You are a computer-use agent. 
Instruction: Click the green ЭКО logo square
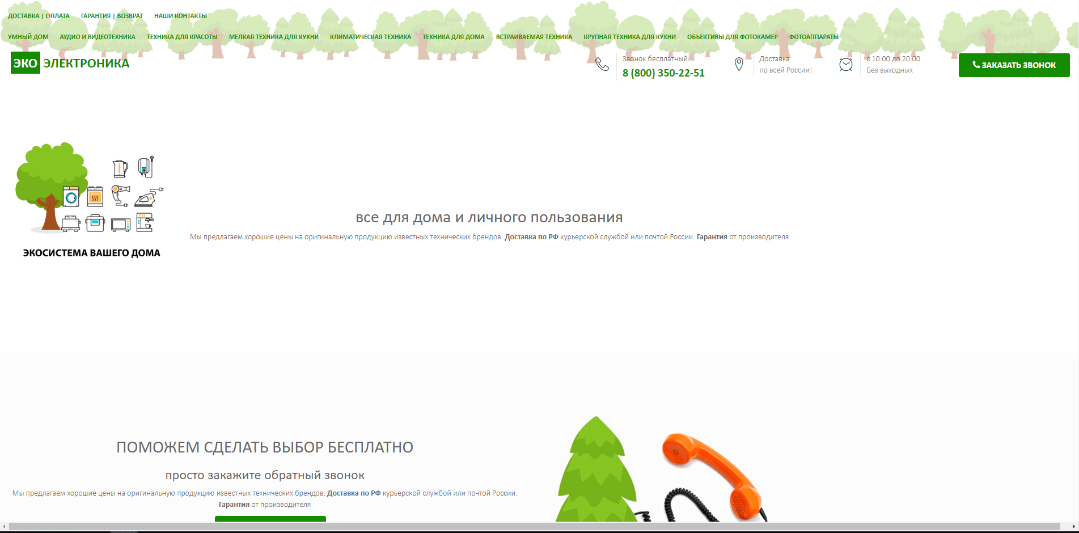coord(26,63)
